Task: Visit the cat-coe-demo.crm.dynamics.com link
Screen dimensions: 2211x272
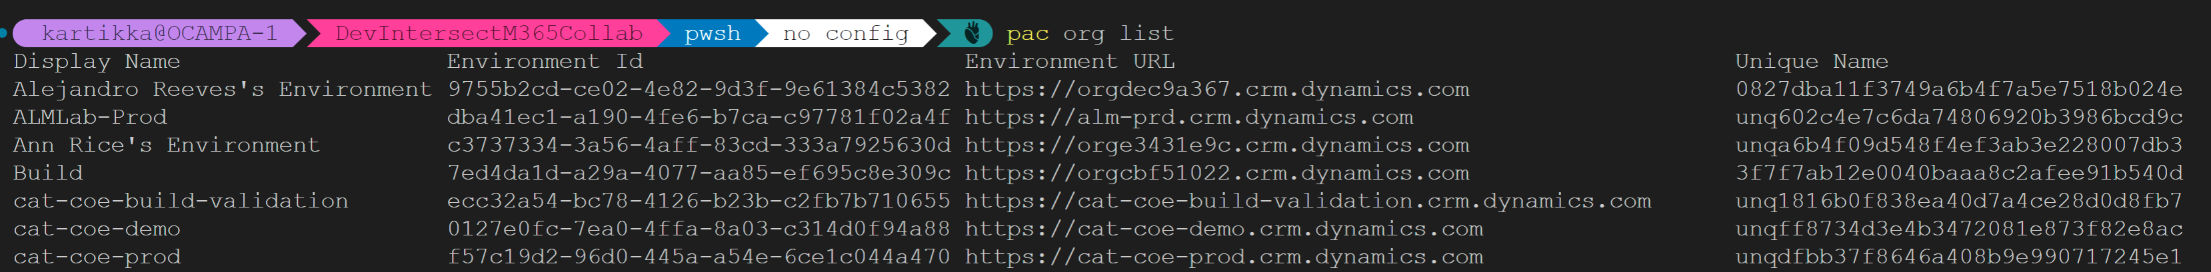Action: click(x=1223, y=229)
